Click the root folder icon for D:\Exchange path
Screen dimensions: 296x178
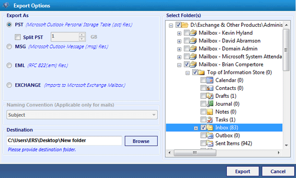(185, 25)
